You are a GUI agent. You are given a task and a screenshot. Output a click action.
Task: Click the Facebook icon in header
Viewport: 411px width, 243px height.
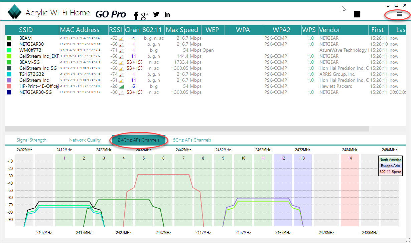click(x=136, y=15)
